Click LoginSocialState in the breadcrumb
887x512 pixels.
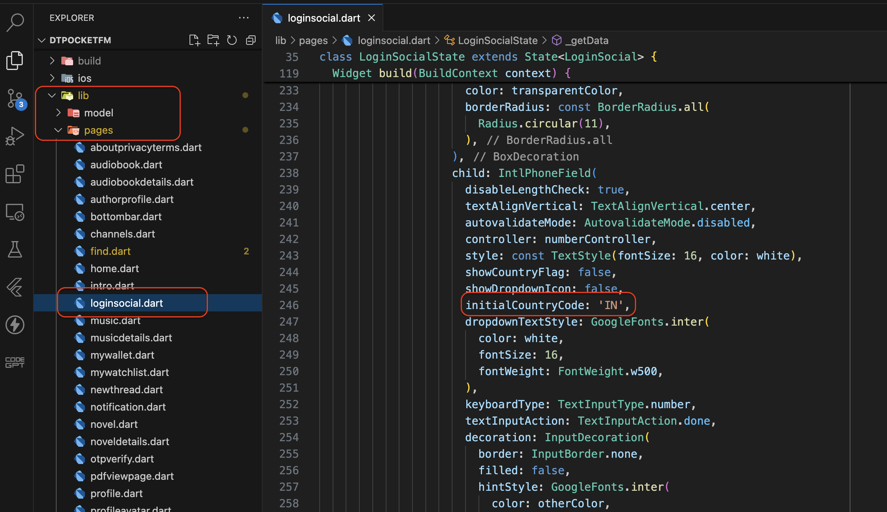[x=497, y=41]
